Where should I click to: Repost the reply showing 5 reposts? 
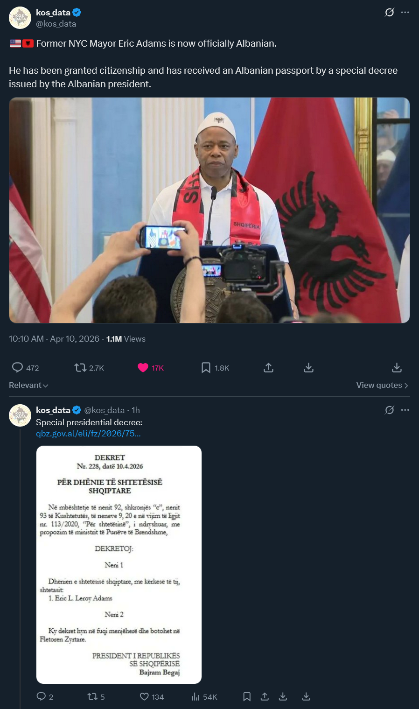click(x=96, y=697)
